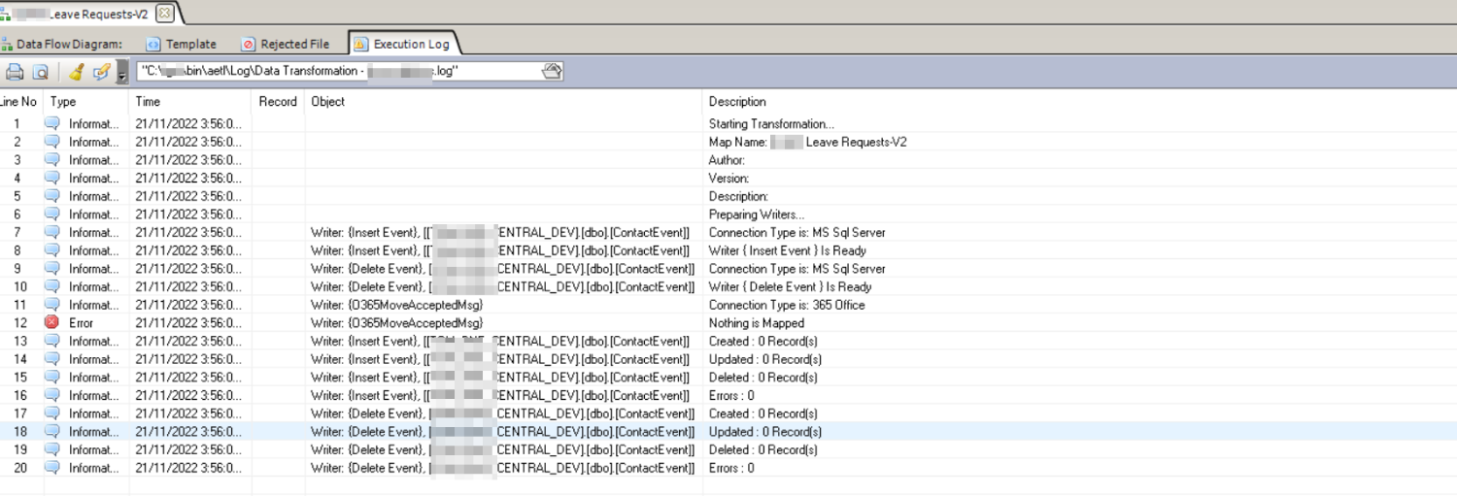Click line number 9 cell

pos(17,269)
